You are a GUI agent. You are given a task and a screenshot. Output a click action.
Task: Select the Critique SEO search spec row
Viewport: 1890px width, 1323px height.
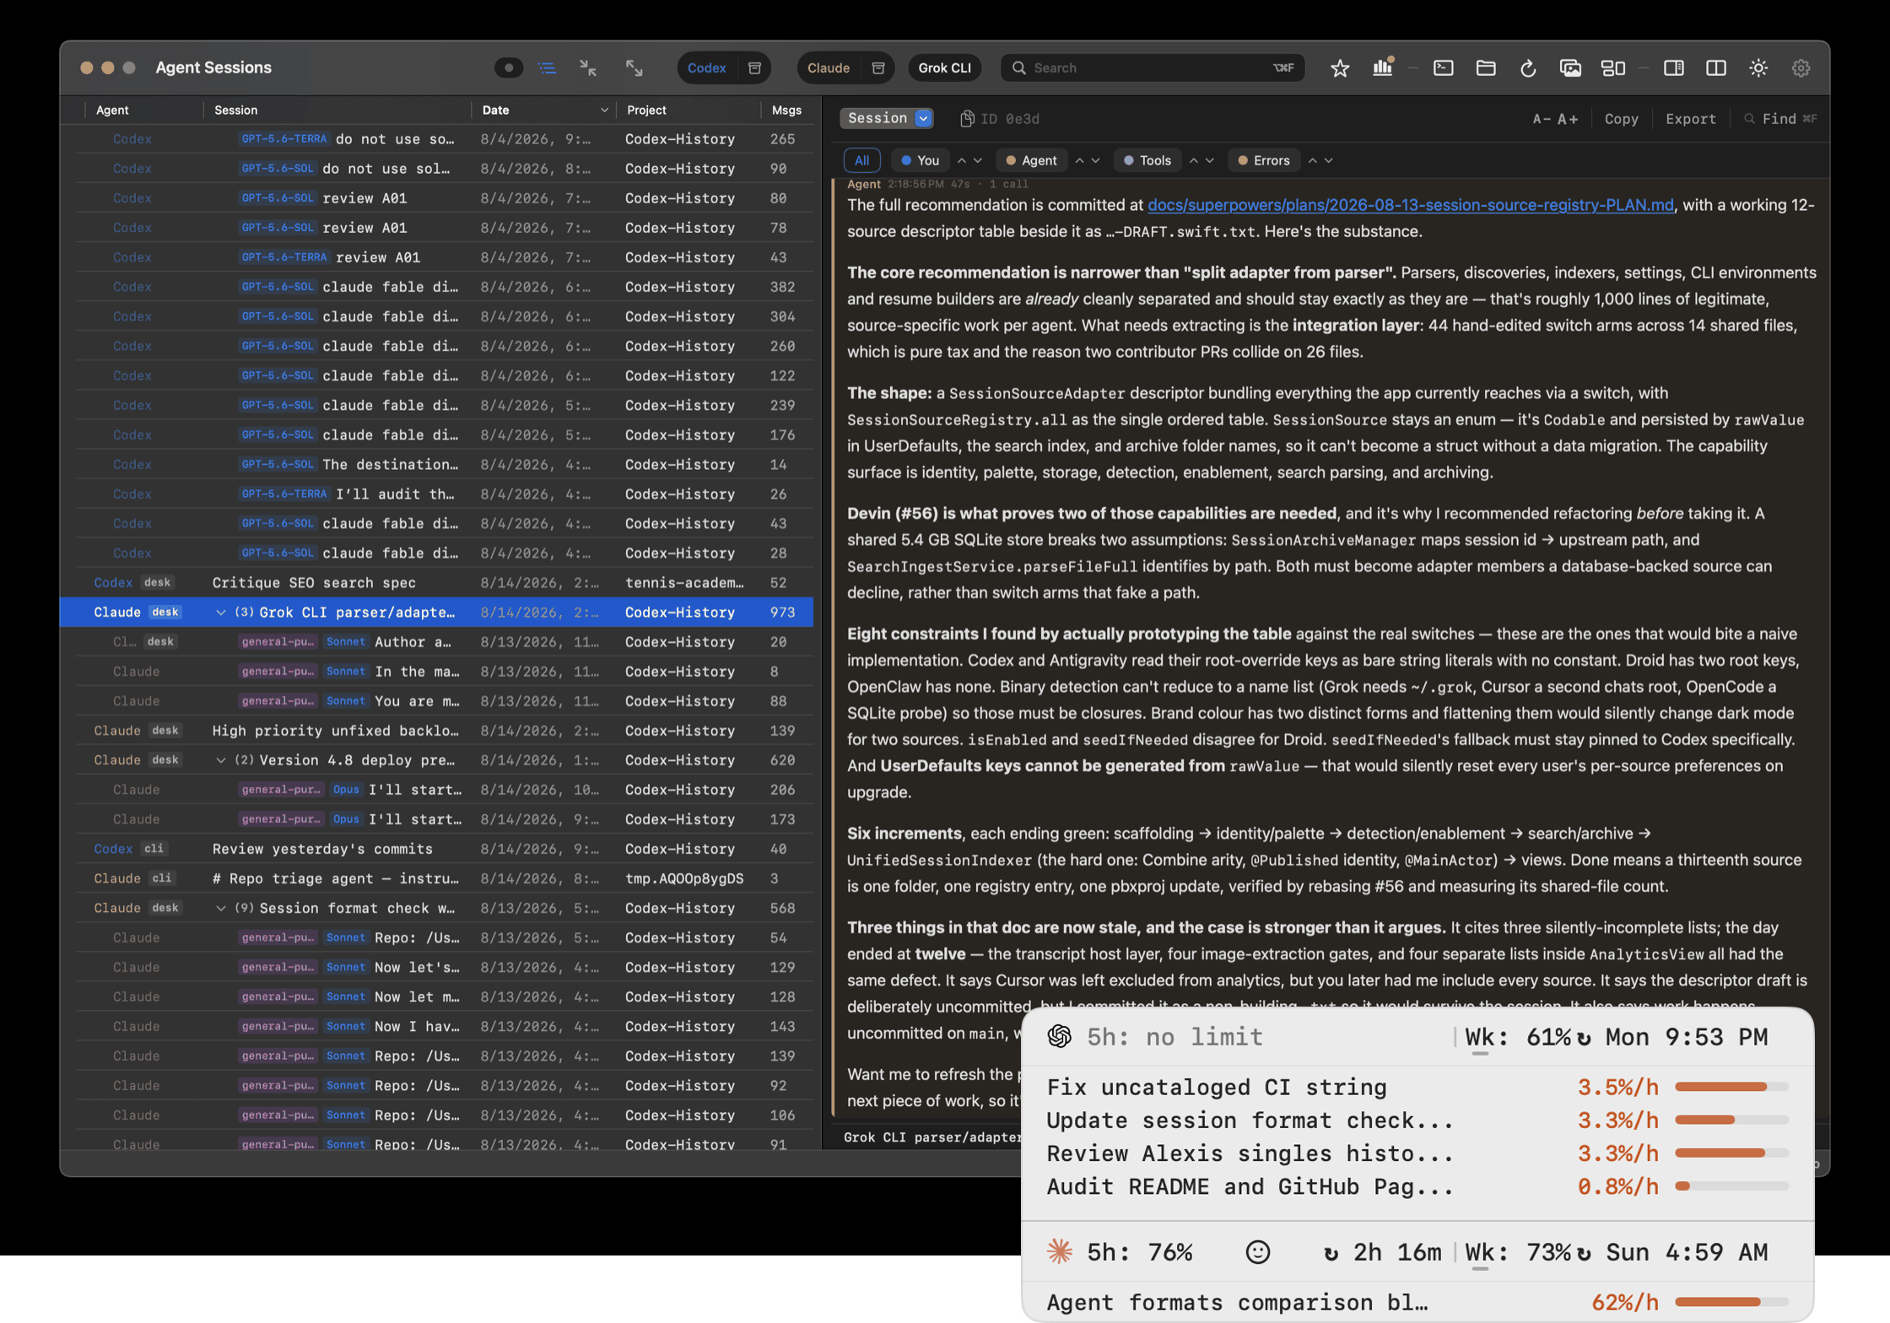coord(436,583)
